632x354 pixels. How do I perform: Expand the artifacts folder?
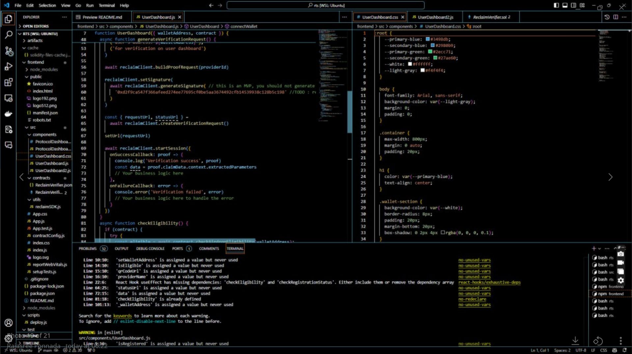coord(35,40)
